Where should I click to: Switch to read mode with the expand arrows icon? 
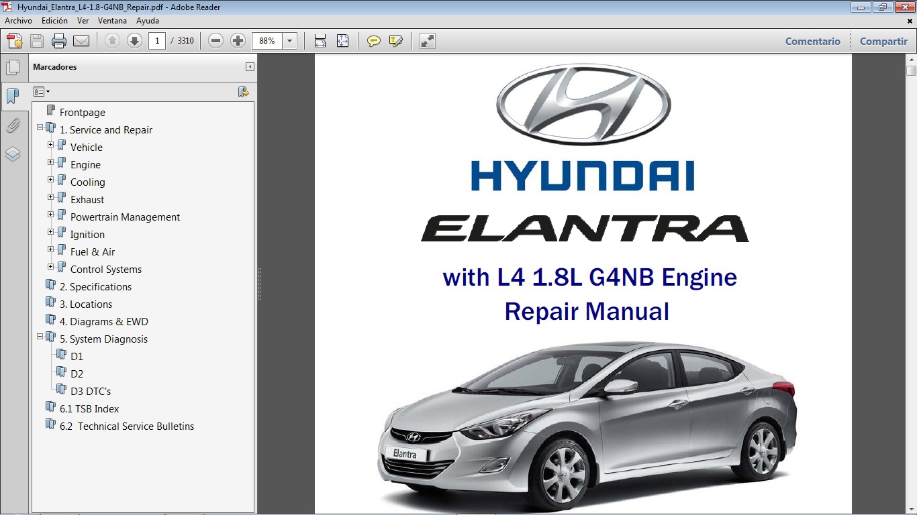pos(428,41)
